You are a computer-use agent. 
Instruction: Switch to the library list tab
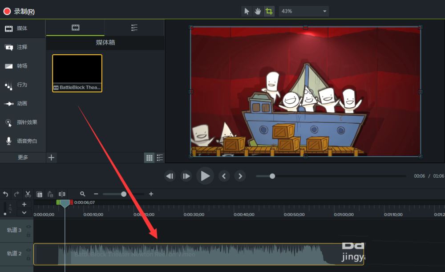click(134, 28)
